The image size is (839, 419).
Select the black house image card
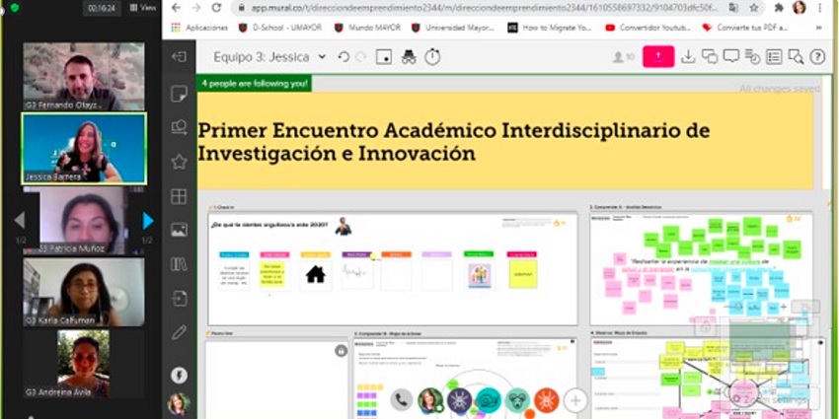coord(316,275)
